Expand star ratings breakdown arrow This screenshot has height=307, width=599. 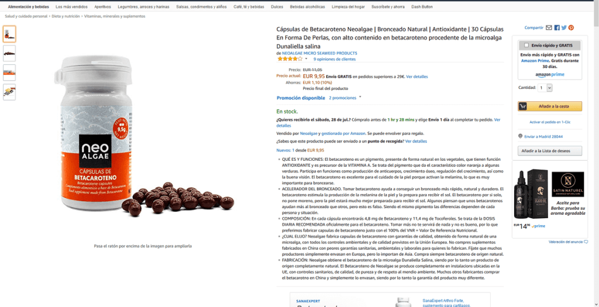tap(306, 59)
